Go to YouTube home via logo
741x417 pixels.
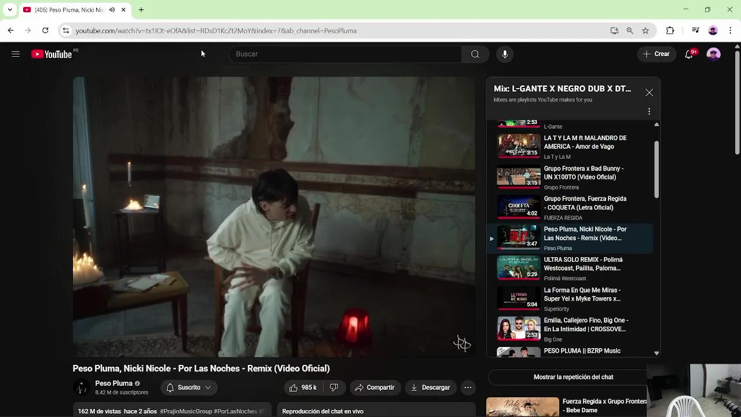coord(52,54)
